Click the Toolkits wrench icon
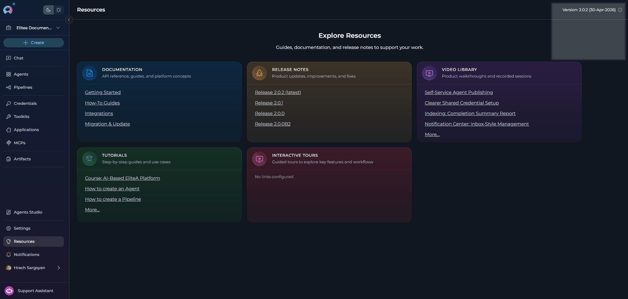The width and height of the screenshot is (628, 299). 9,117
